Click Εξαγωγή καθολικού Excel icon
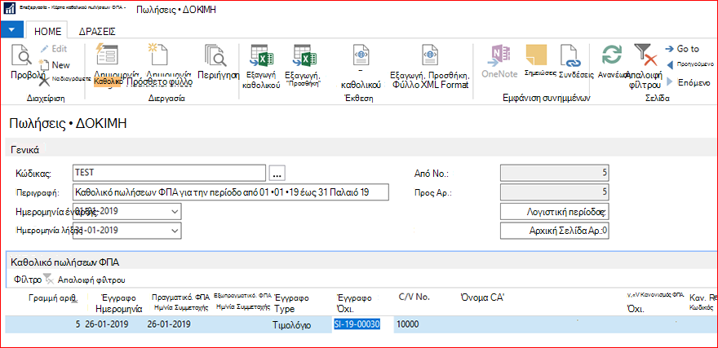Screen dimensions: 718x348 pyautogui.click(x=262, y=55)
